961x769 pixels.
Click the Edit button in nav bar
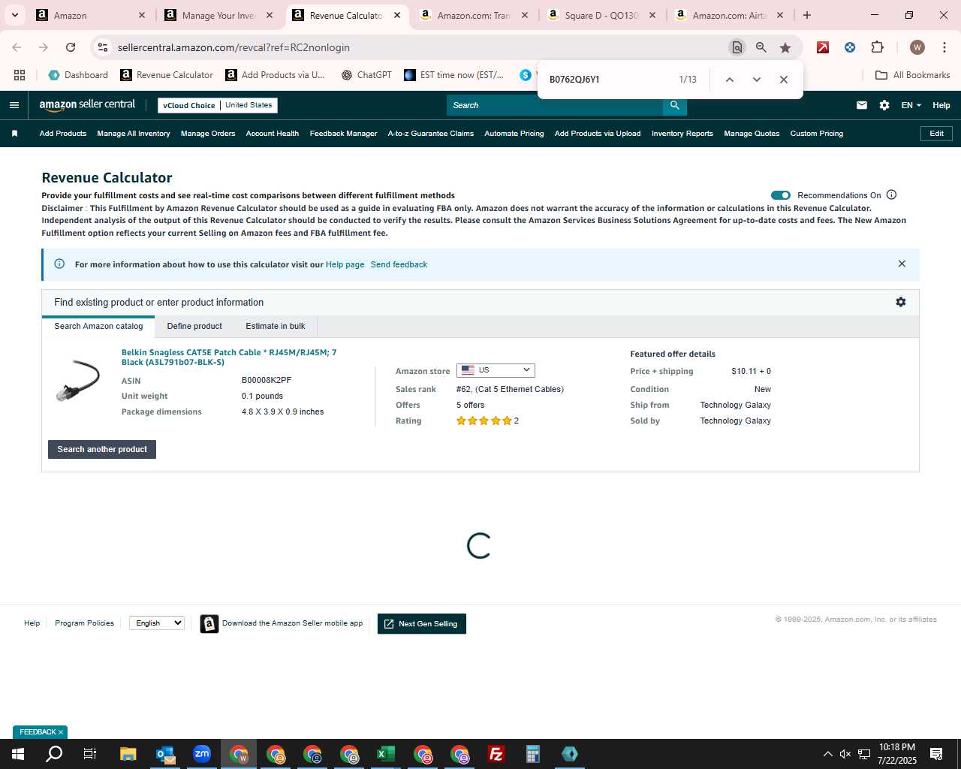[x=936, y=134]
